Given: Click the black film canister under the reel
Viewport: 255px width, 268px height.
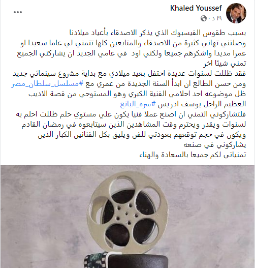Looking at the screenshot, I should [x=137, y=261].
